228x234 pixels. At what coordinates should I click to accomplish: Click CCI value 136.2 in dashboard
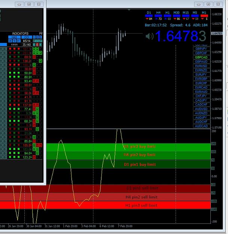[x=27, y=61]
